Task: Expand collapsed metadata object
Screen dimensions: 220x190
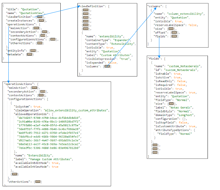Action: (x=30, y=54)
